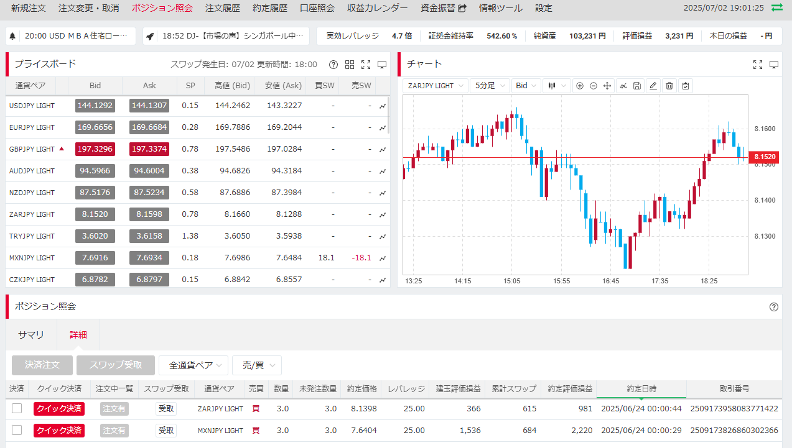Image resolution: width=792 pixels, height=448 pixels.
Task: Open 約定履歴 menu
Action: coord(270,9)
